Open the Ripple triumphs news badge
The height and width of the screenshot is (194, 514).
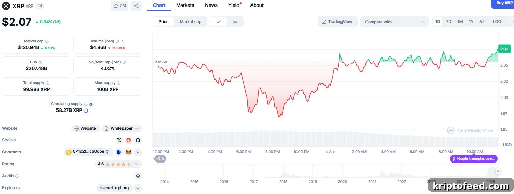click(474, 159)
